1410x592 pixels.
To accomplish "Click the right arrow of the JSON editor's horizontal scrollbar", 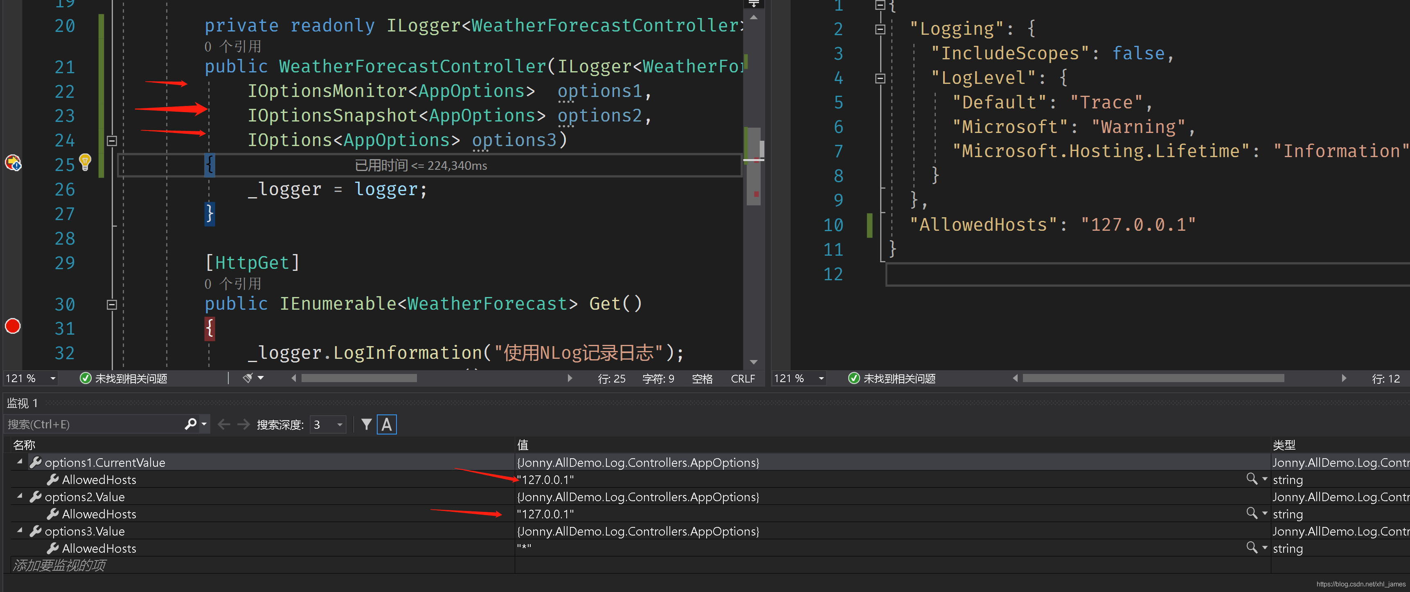I will coord(1344,378).
